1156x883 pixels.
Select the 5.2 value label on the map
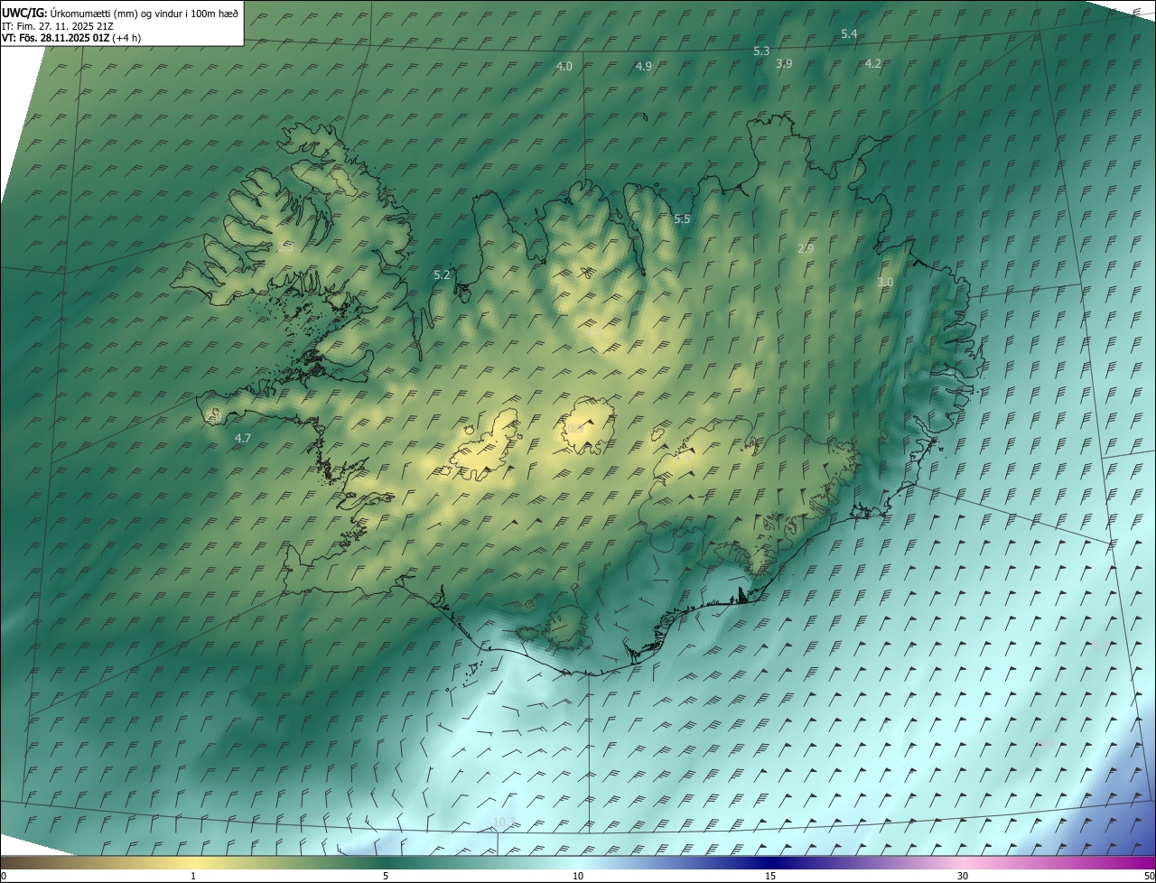442,275
